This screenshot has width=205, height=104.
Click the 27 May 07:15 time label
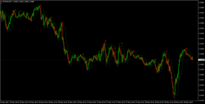click(x=101, y=102)
